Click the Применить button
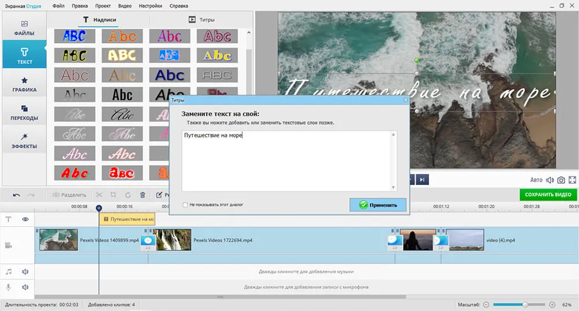This screenshot has width=579, height=311. tap(378, 205)
